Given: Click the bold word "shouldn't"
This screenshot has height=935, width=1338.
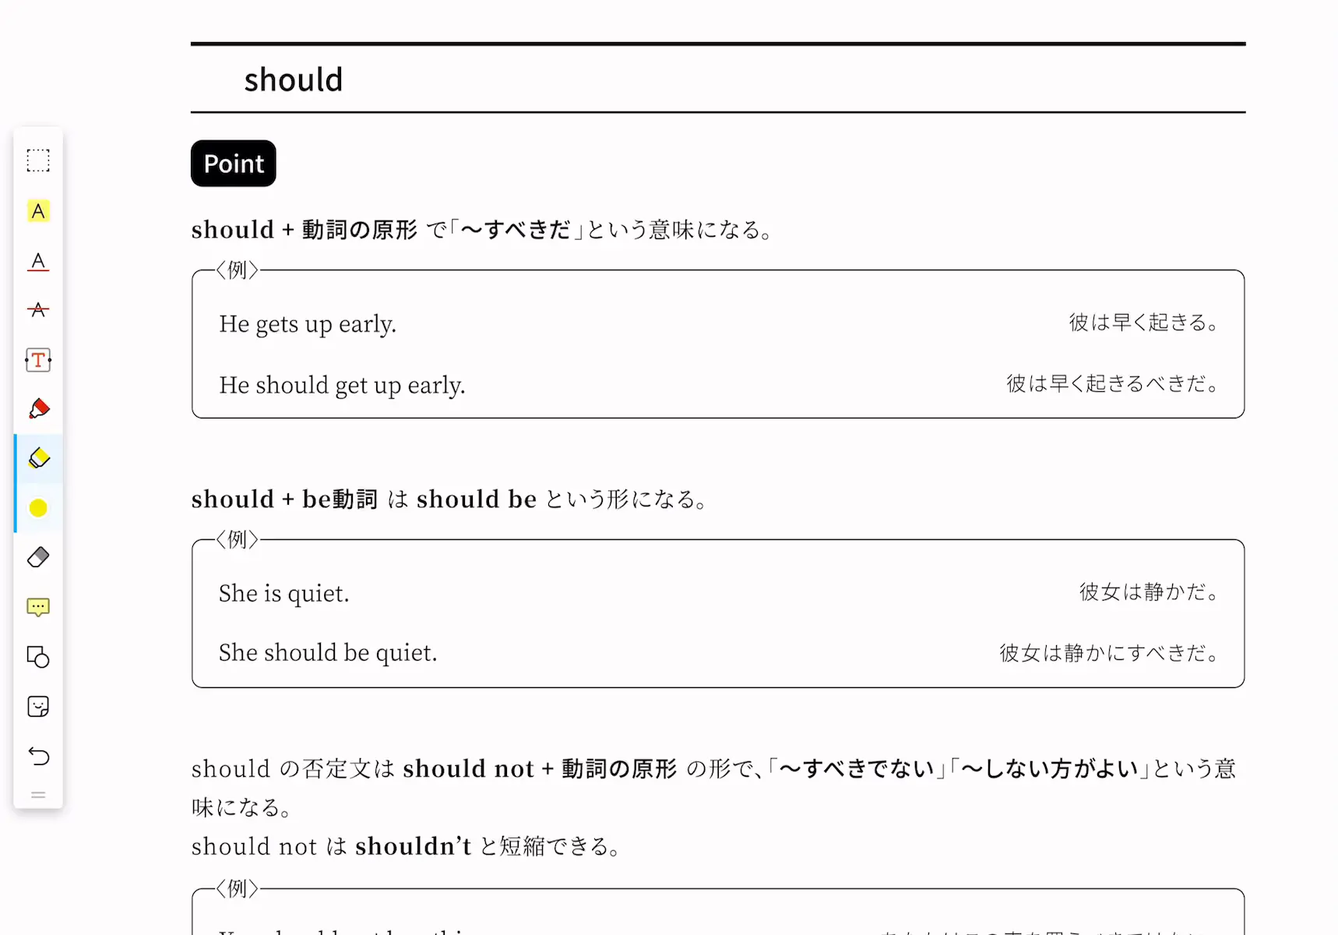Looking at the screenshot, I should (x=414, y=846).
